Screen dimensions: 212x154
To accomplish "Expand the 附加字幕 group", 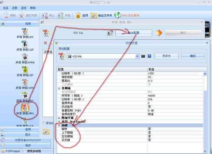I will (59, 118).
